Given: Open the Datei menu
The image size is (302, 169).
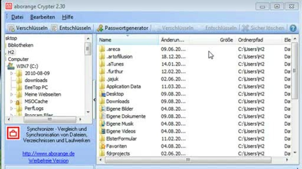Looking at the screenshot, I should [x=17, y=17].
